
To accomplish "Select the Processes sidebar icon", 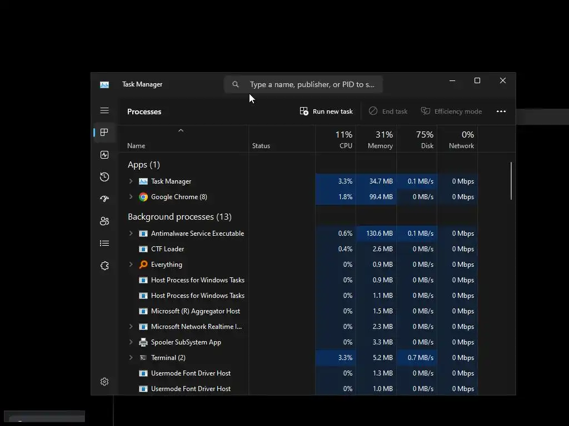I will pos(104,133).
